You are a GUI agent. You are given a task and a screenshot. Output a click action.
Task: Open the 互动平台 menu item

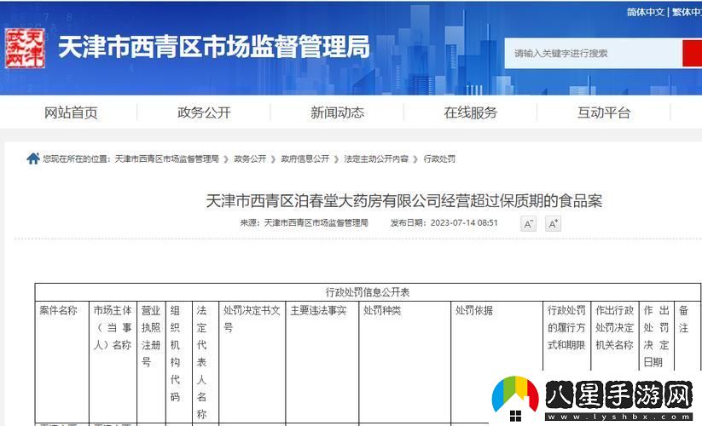coord(604,112)
